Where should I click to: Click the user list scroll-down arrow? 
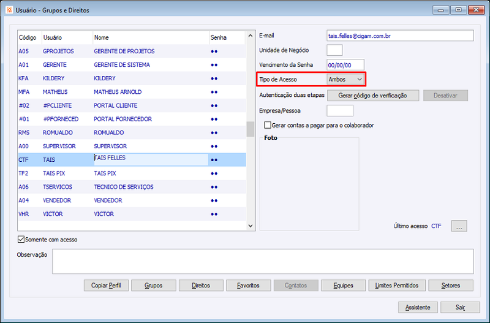click(251, 226)
